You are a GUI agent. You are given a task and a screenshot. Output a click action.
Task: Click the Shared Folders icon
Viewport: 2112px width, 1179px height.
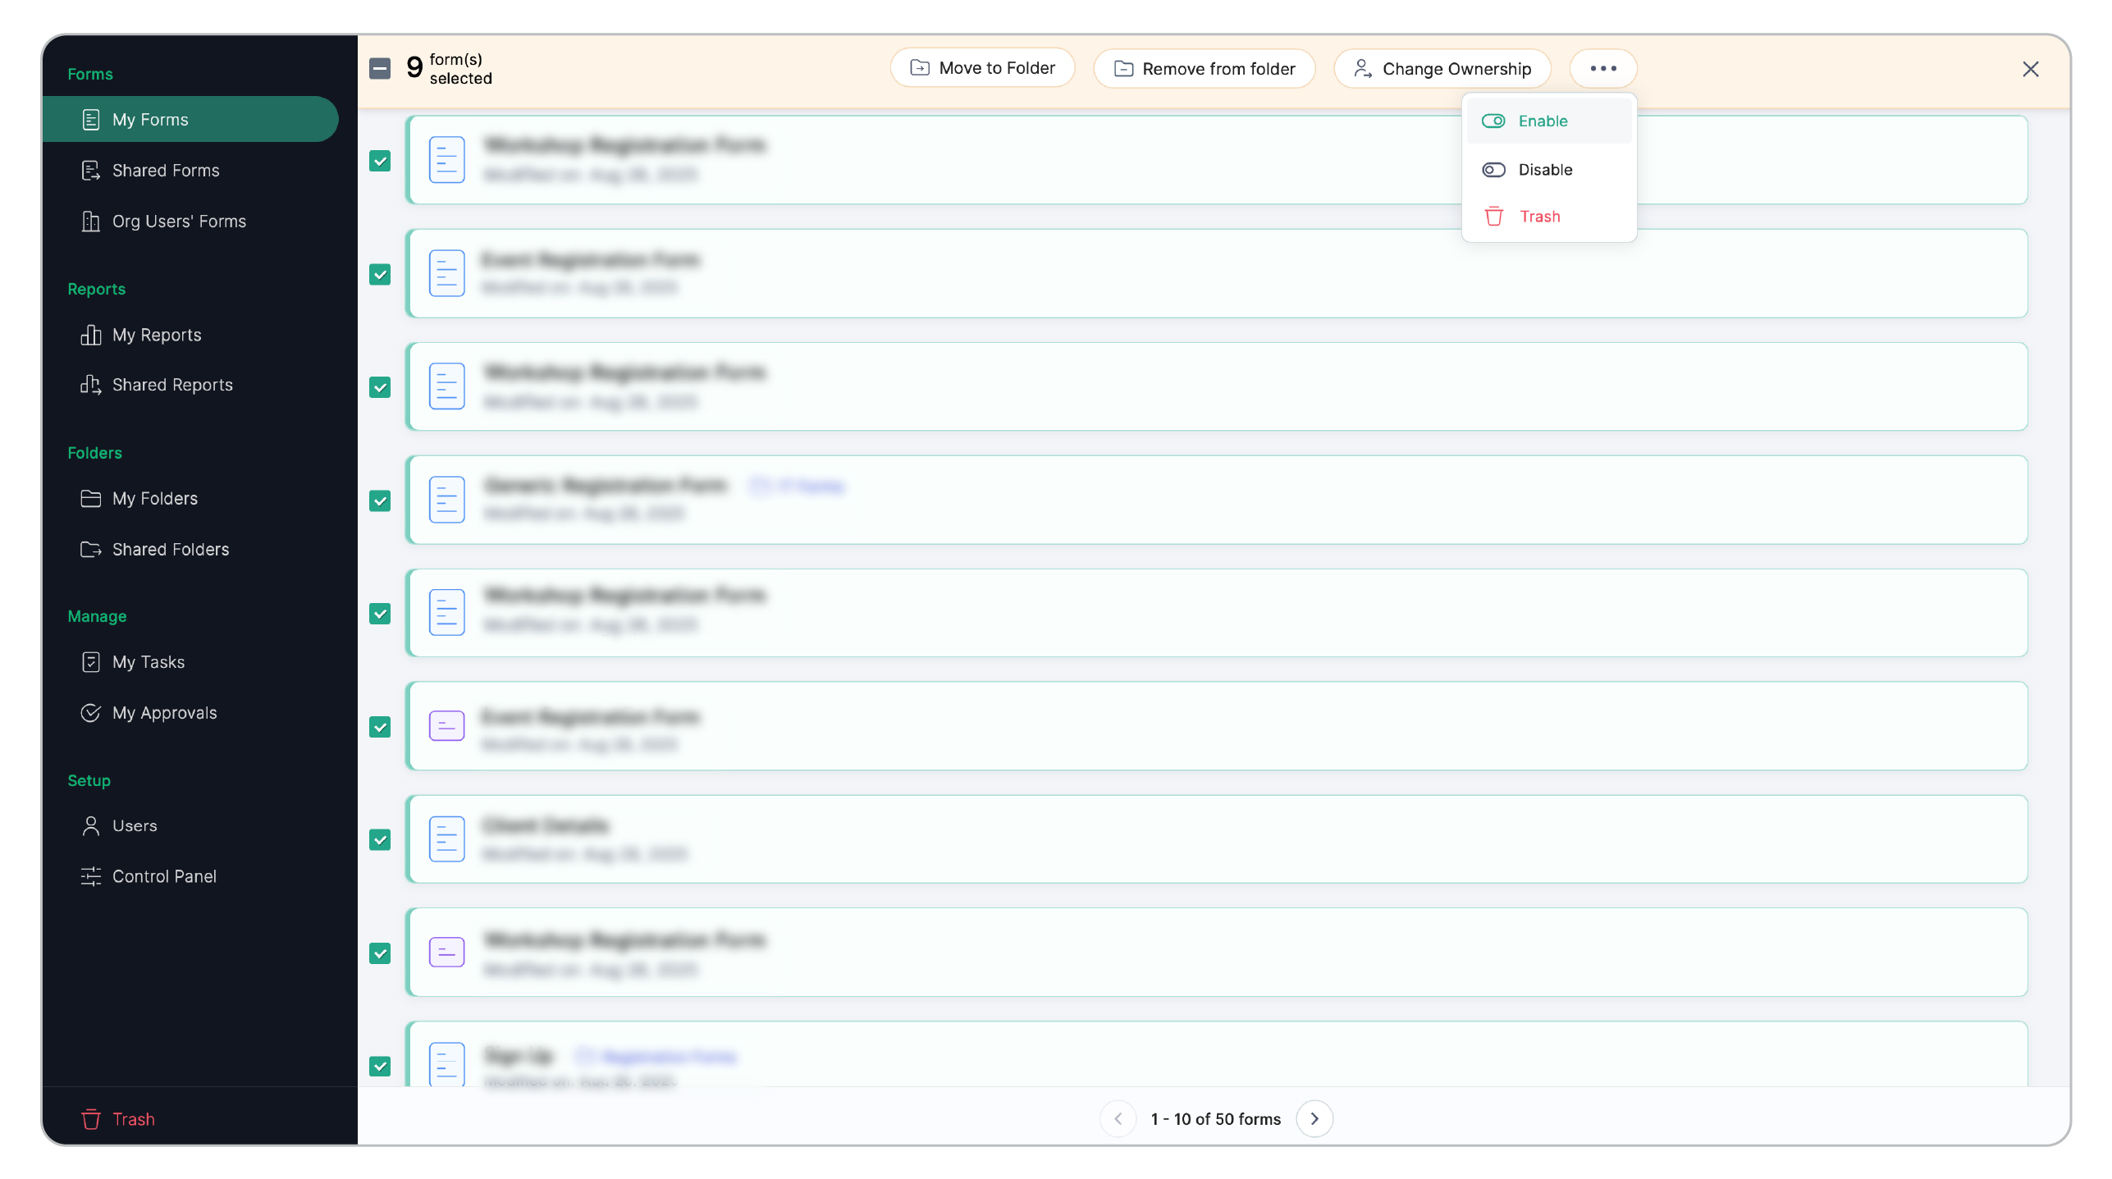pos(90,550)
